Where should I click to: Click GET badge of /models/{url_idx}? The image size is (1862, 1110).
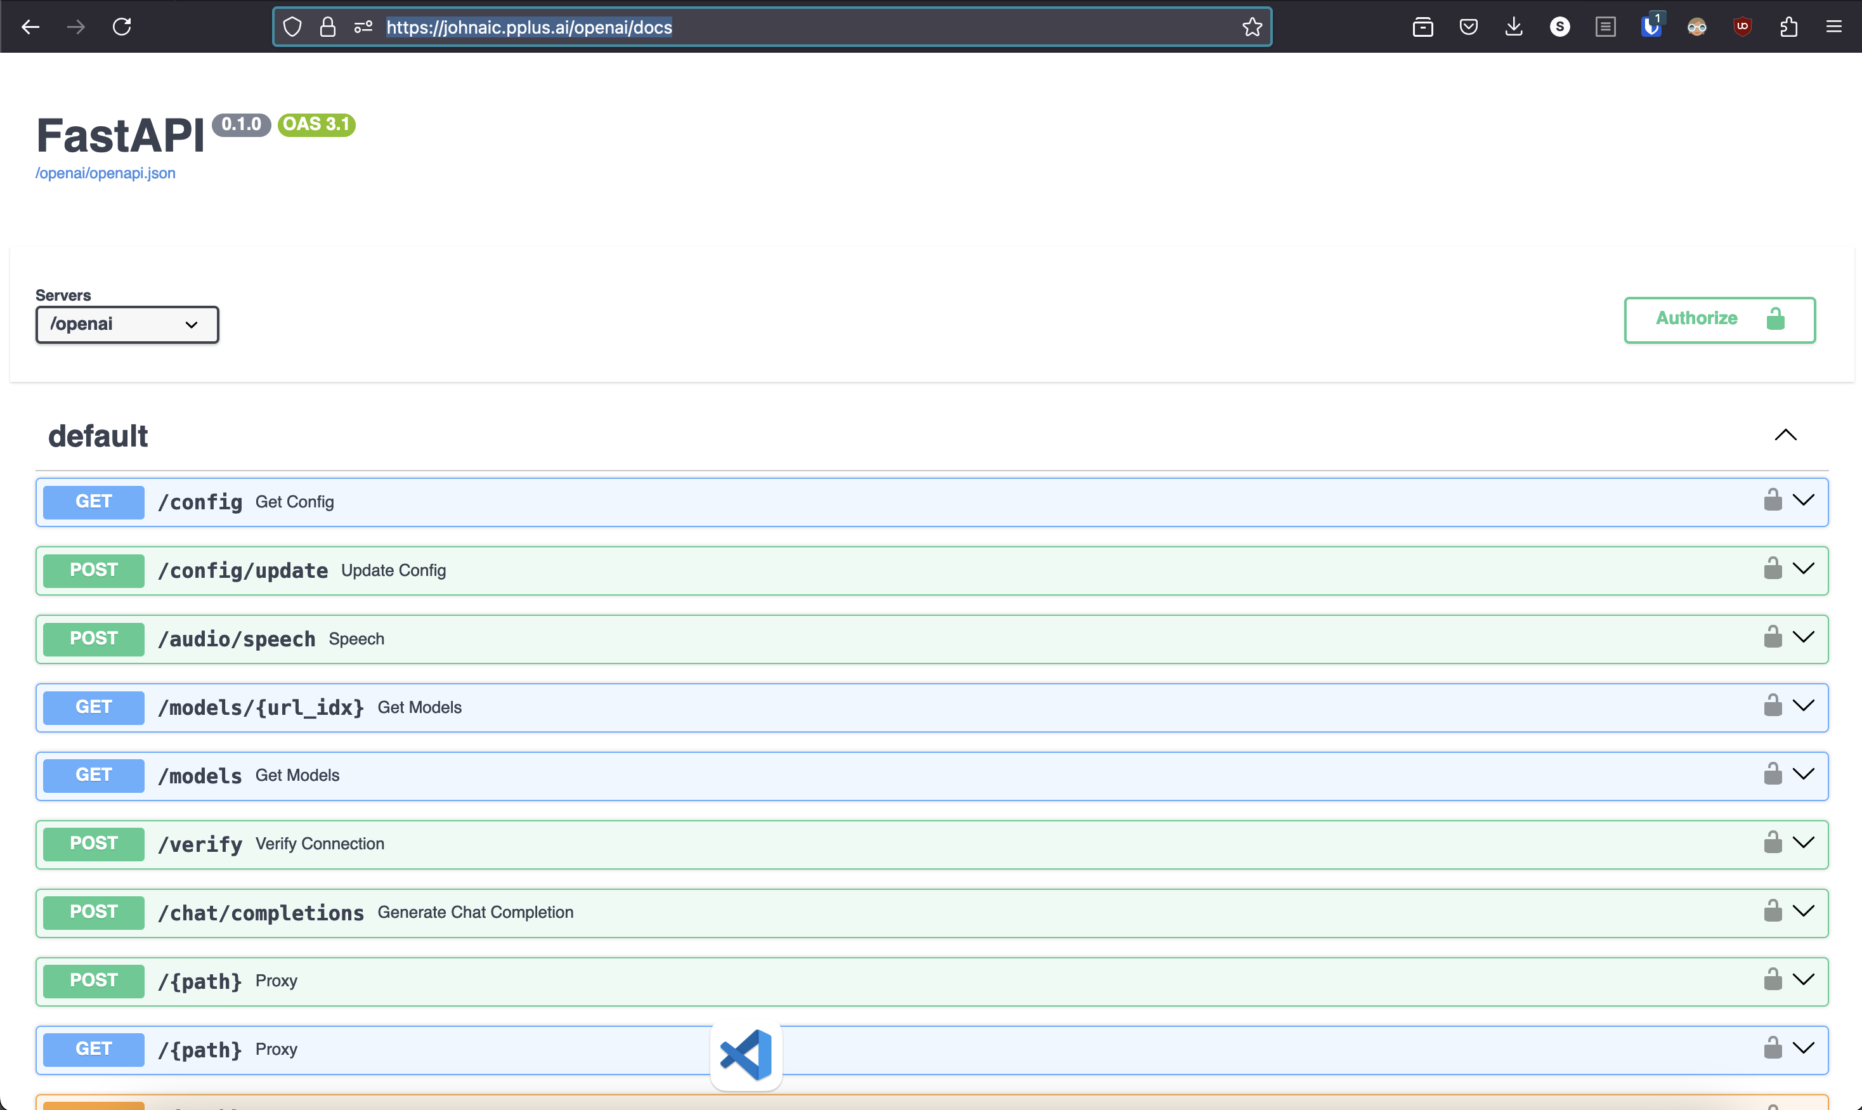click(93, 707)
